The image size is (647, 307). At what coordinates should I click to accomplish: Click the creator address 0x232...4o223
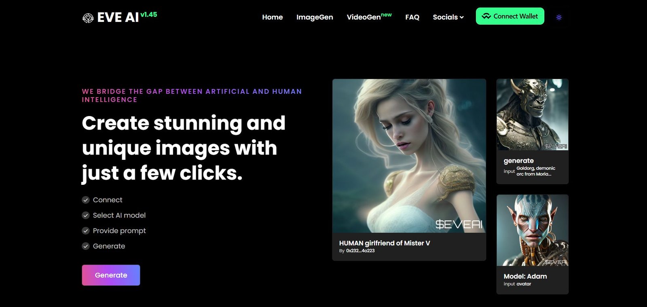pos(360,251)
